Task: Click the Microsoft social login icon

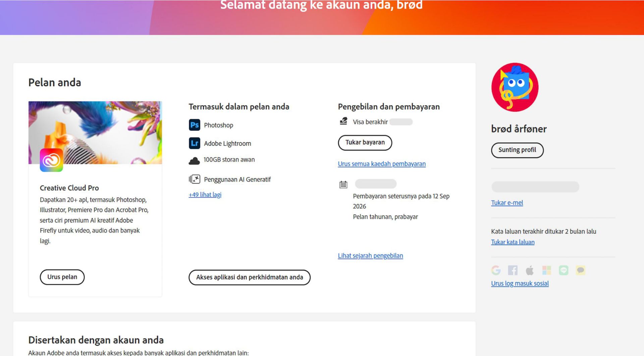Action: 547,270
